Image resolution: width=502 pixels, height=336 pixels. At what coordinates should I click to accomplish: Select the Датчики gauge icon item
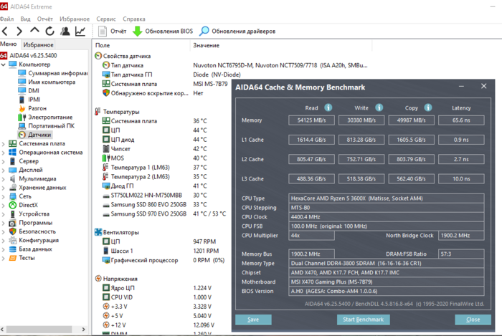pyautogui.click(x=22, y=135)
